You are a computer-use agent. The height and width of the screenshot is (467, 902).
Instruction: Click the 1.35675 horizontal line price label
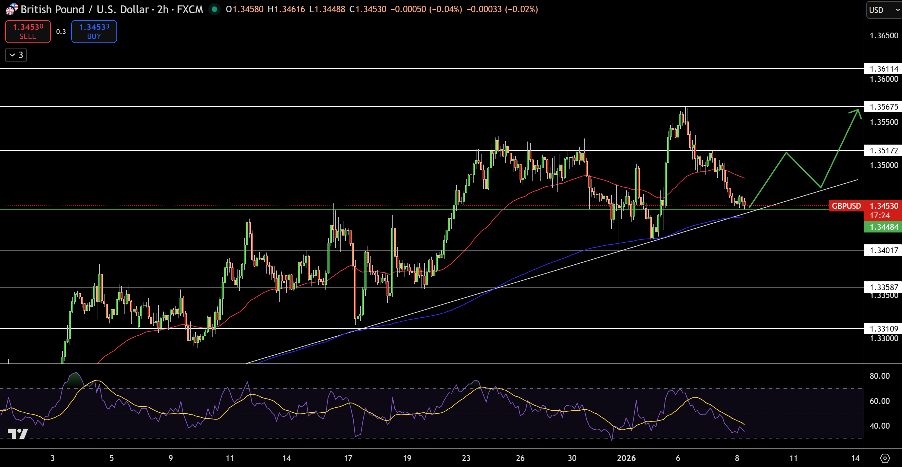[x=883, y=107]
